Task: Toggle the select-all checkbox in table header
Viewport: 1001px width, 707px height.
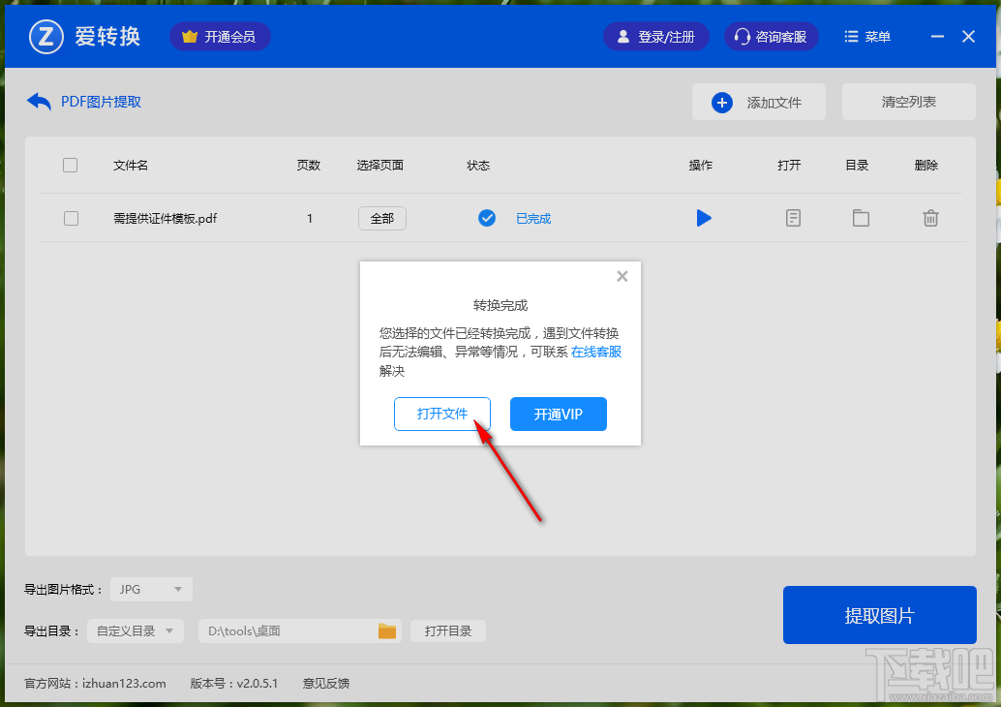Action: pos(70,165)
